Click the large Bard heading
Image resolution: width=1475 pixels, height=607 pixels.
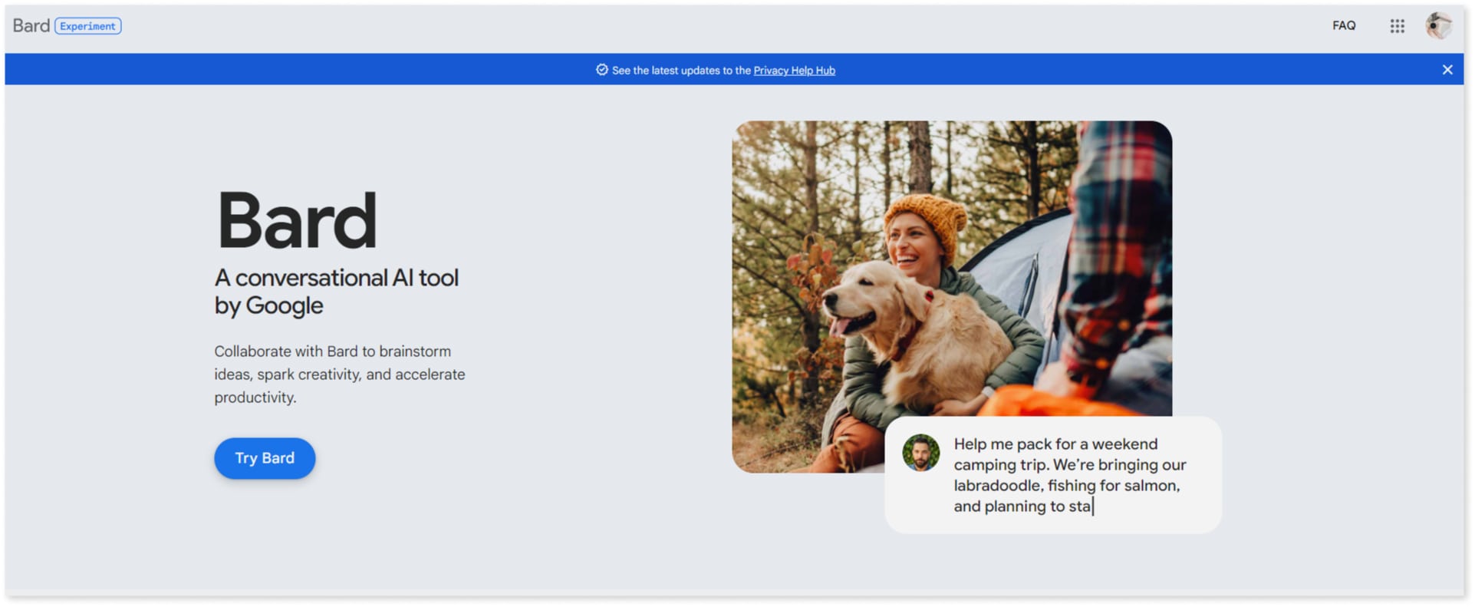tap(297, 221)
